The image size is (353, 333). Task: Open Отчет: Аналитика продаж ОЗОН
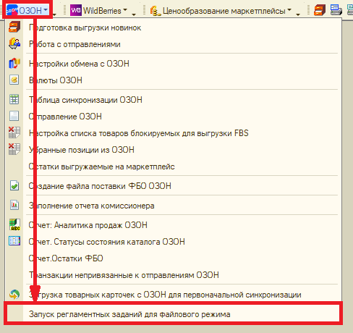tap(174, 225)
